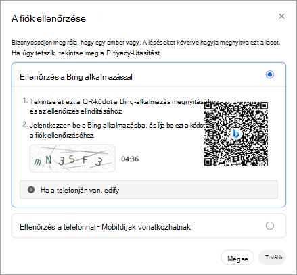297x275 pixels.
Task: Open the P.tiyacy-Utasítást link
Action: 133,53
